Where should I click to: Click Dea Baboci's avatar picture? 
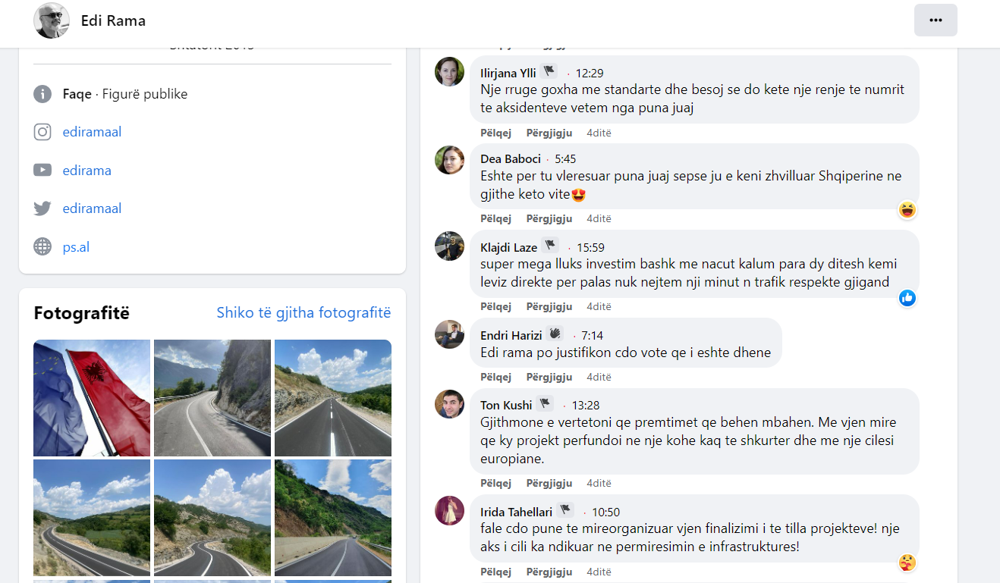point(449,160)
